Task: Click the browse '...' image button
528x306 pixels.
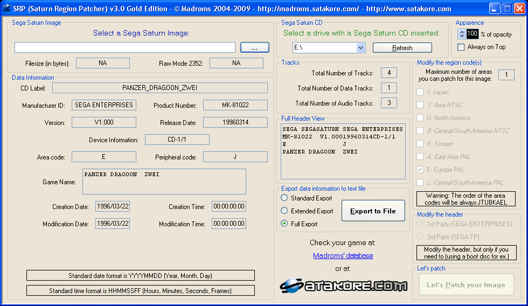Action: coord(254,47)
